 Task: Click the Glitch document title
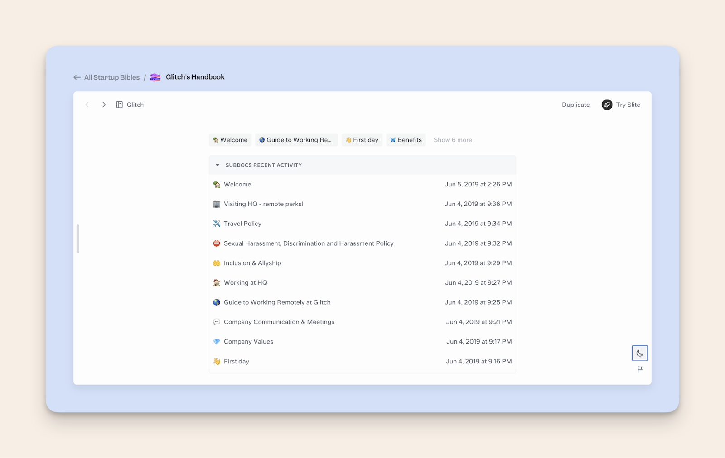[x=135, y=105]
